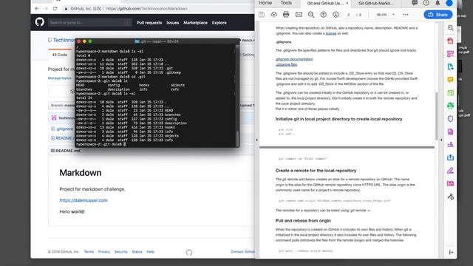Click the Security link in GitHub footer

[x=121, y=252]
